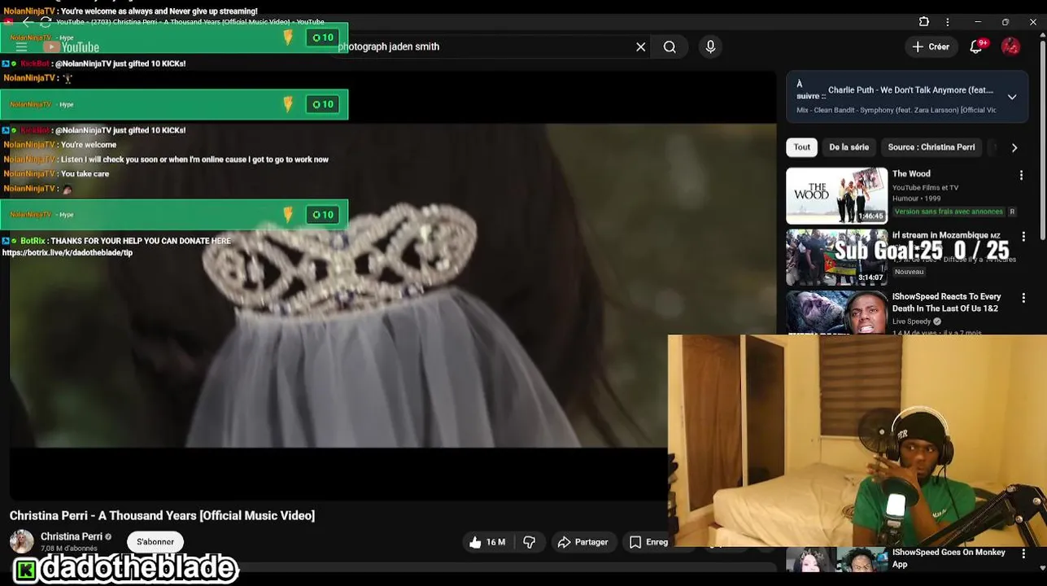This screenshot has width=1047, height=586.
Task: Start voice search with the microphone icon
Action: (x=710, y=47)
